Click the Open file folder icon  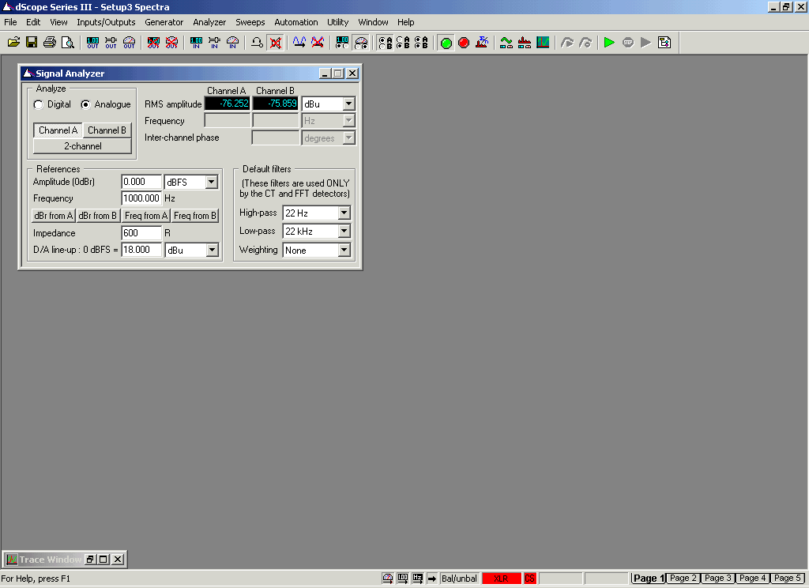click(14, 43)
